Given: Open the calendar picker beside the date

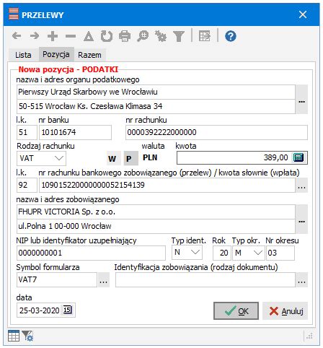Looking at the screenshot, I should (68, 310).
